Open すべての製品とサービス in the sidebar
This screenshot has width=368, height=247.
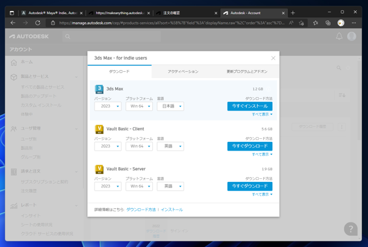(x=42, y=87)
